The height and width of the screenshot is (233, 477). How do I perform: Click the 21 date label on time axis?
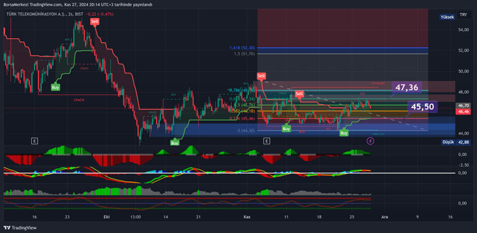tap(199, 217)
